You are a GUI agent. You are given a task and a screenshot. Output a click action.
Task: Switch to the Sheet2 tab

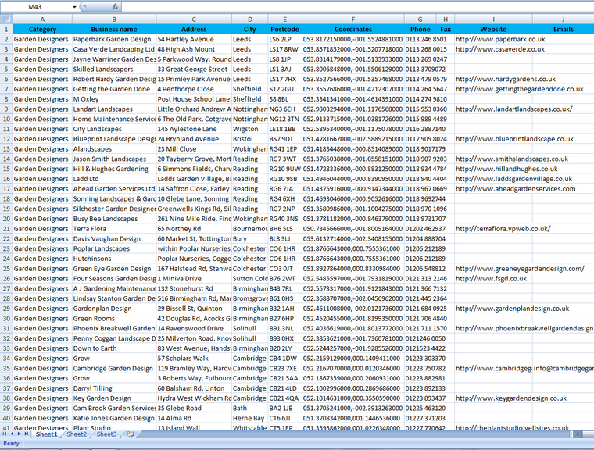pyautogui.click(x=77, y=434)
